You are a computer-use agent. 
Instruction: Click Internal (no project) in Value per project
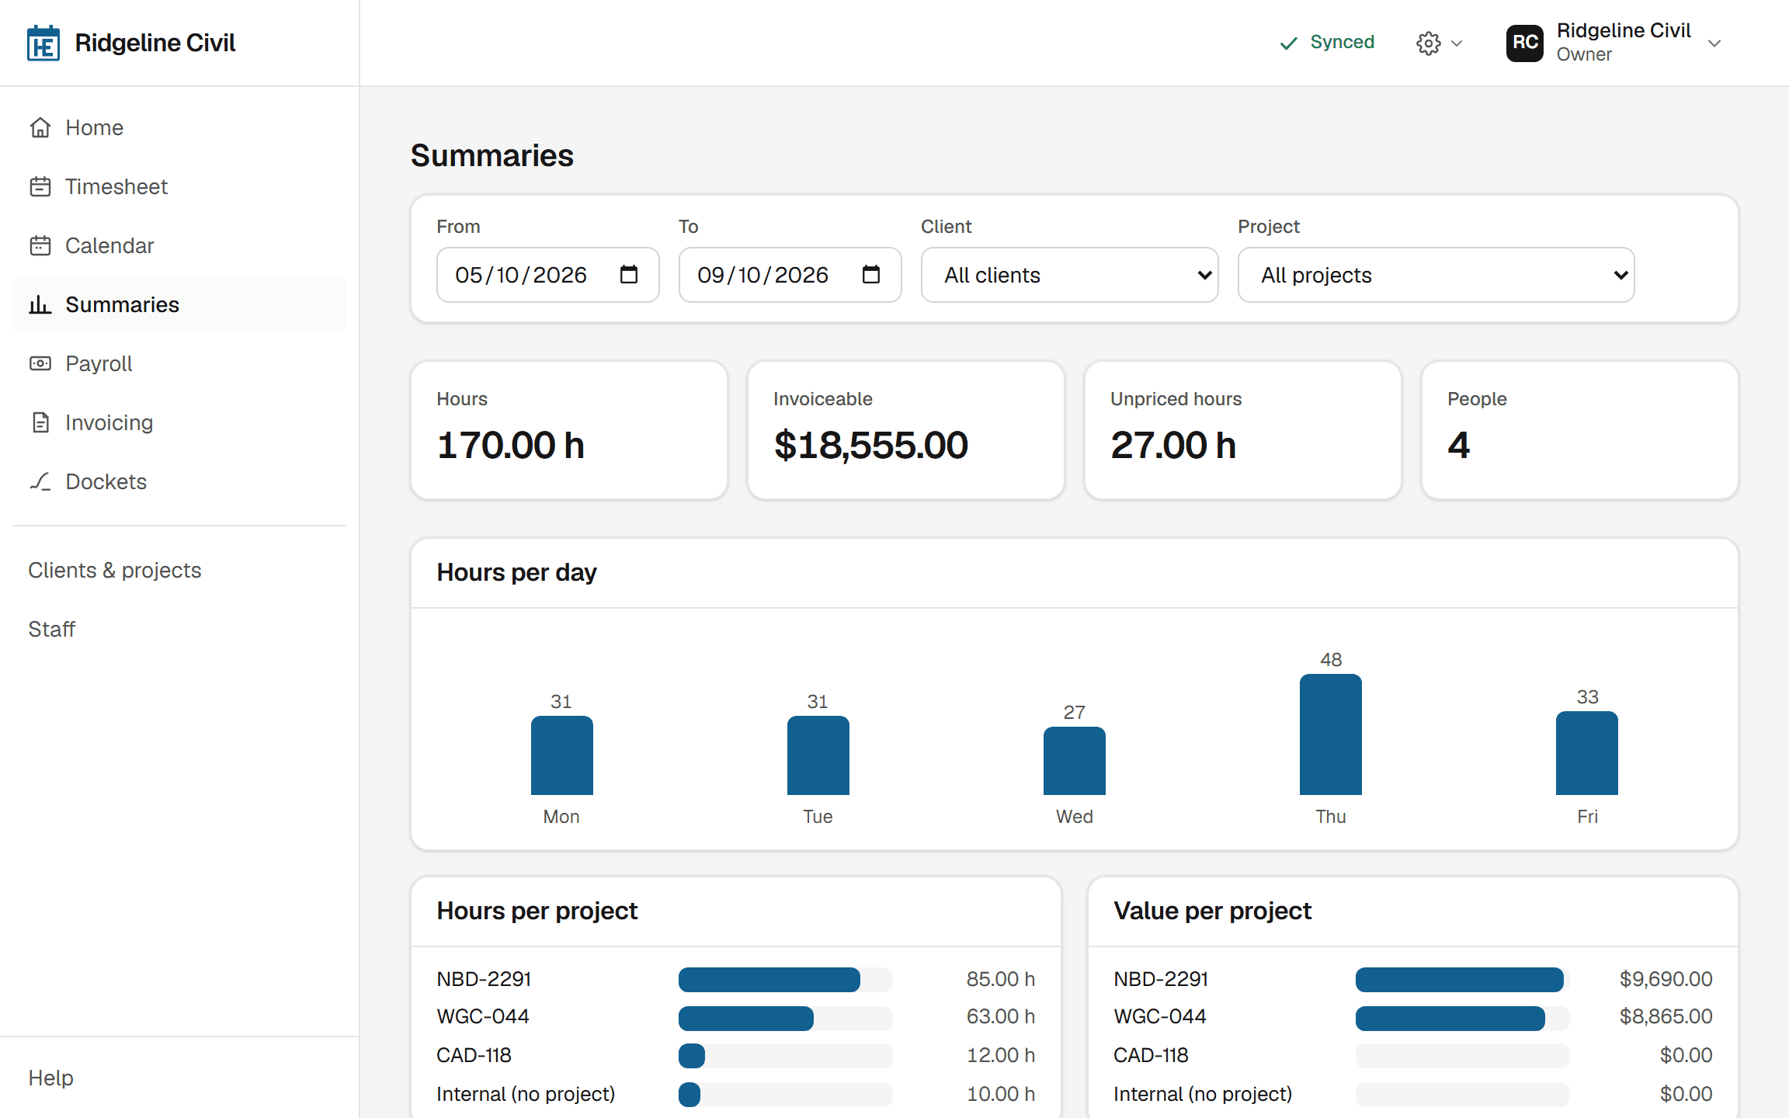(1202, 1094)
